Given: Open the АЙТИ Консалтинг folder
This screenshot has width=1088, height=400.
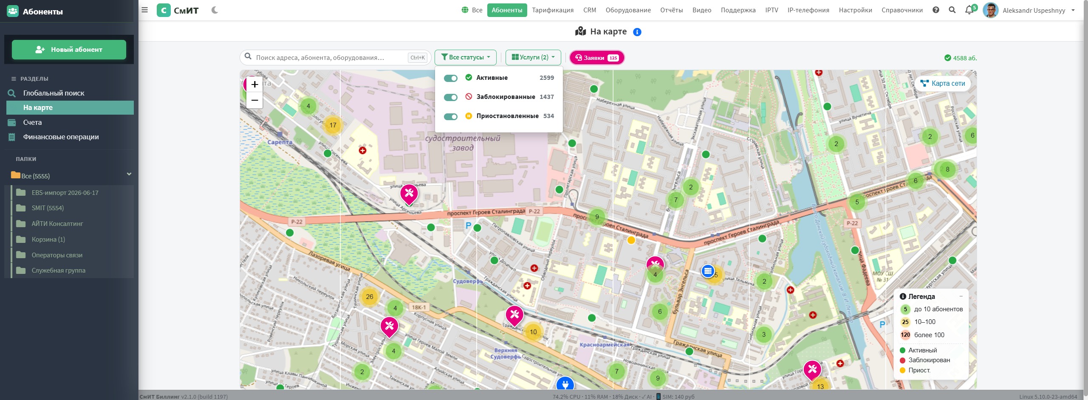Looking at the screenshot, I should [x=57, y=224].
